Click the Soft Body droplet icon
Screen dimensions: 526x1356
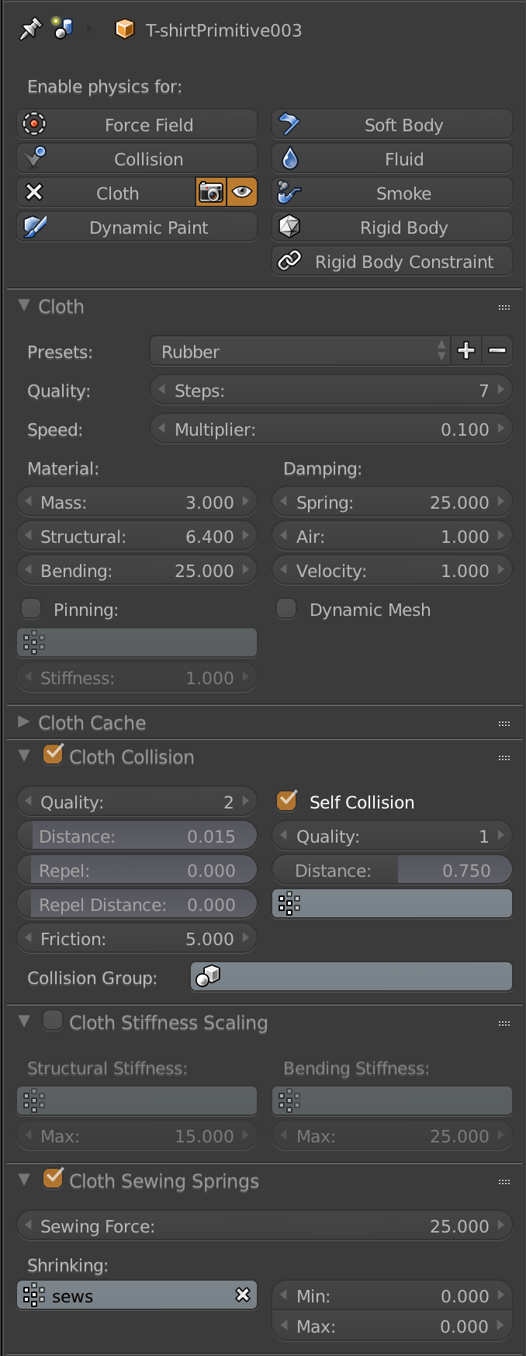click(288, 123)
